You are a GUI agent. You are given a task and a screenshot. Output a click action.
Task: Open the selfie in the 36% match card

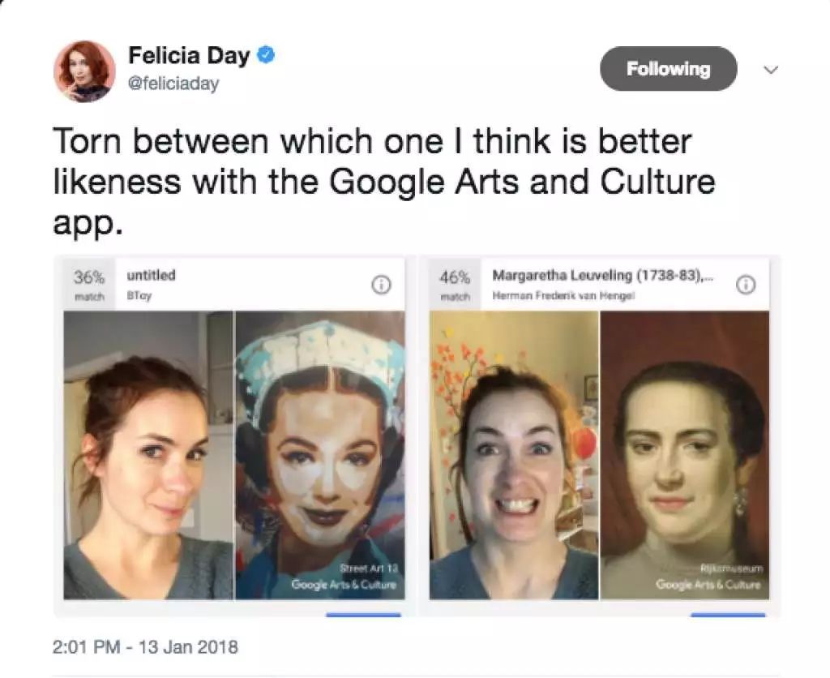(148, 454)
